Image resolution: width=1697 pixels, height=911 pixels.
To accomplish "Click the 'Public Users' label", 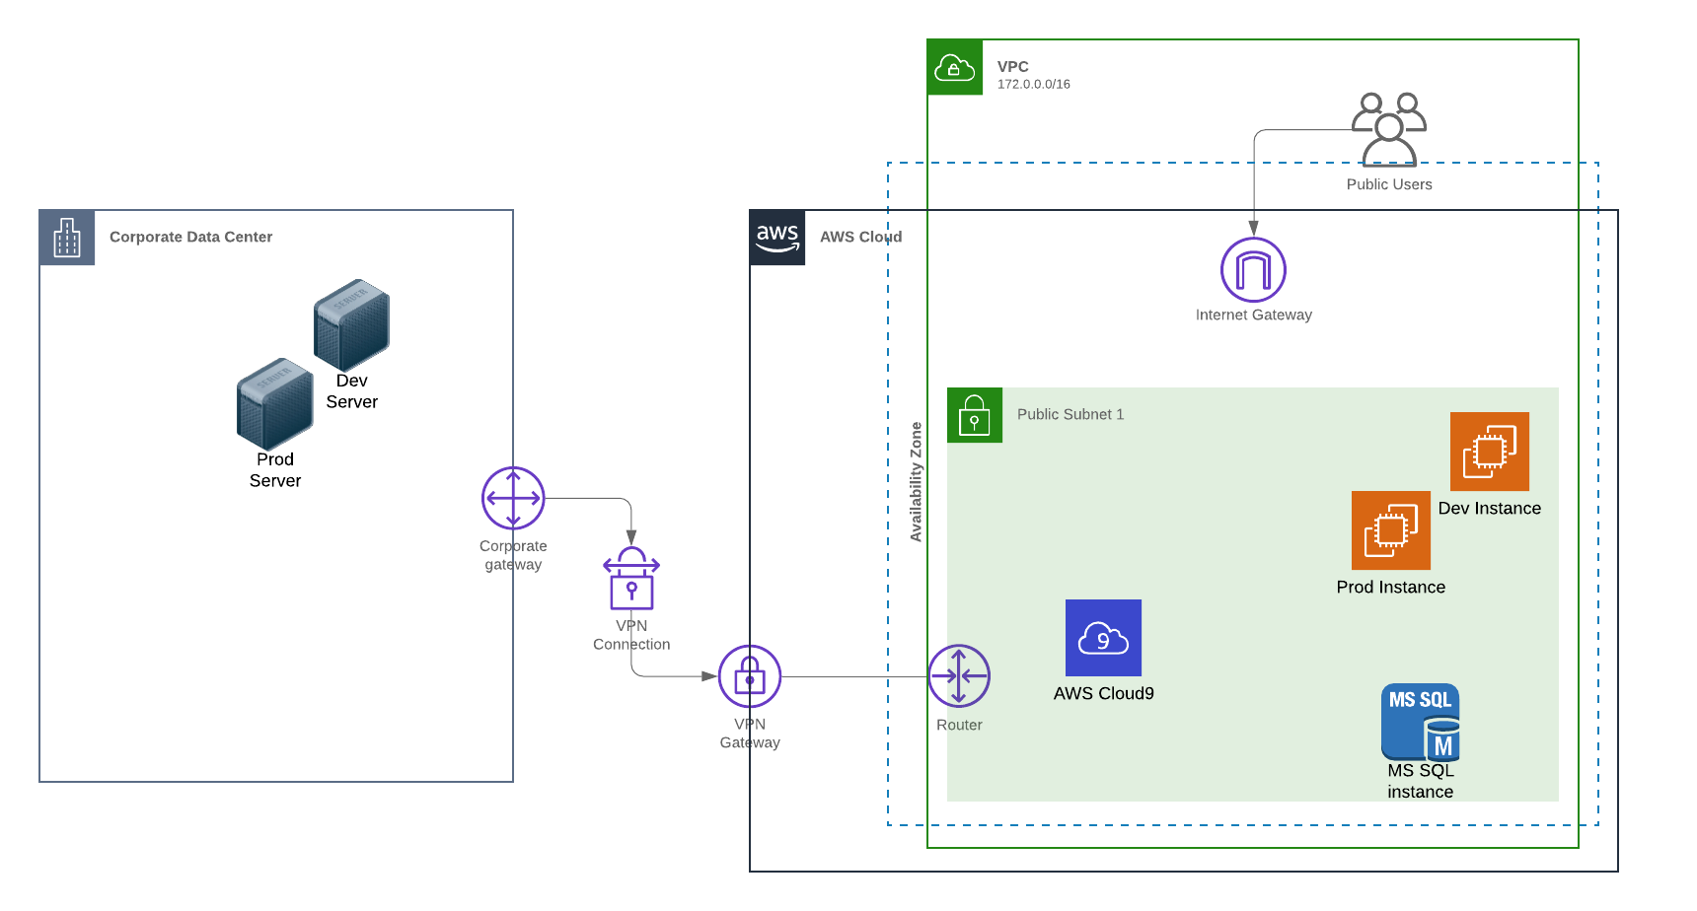I will point(1389,184).
